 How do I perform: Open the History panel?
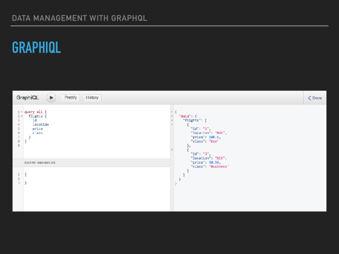point(92,98)
